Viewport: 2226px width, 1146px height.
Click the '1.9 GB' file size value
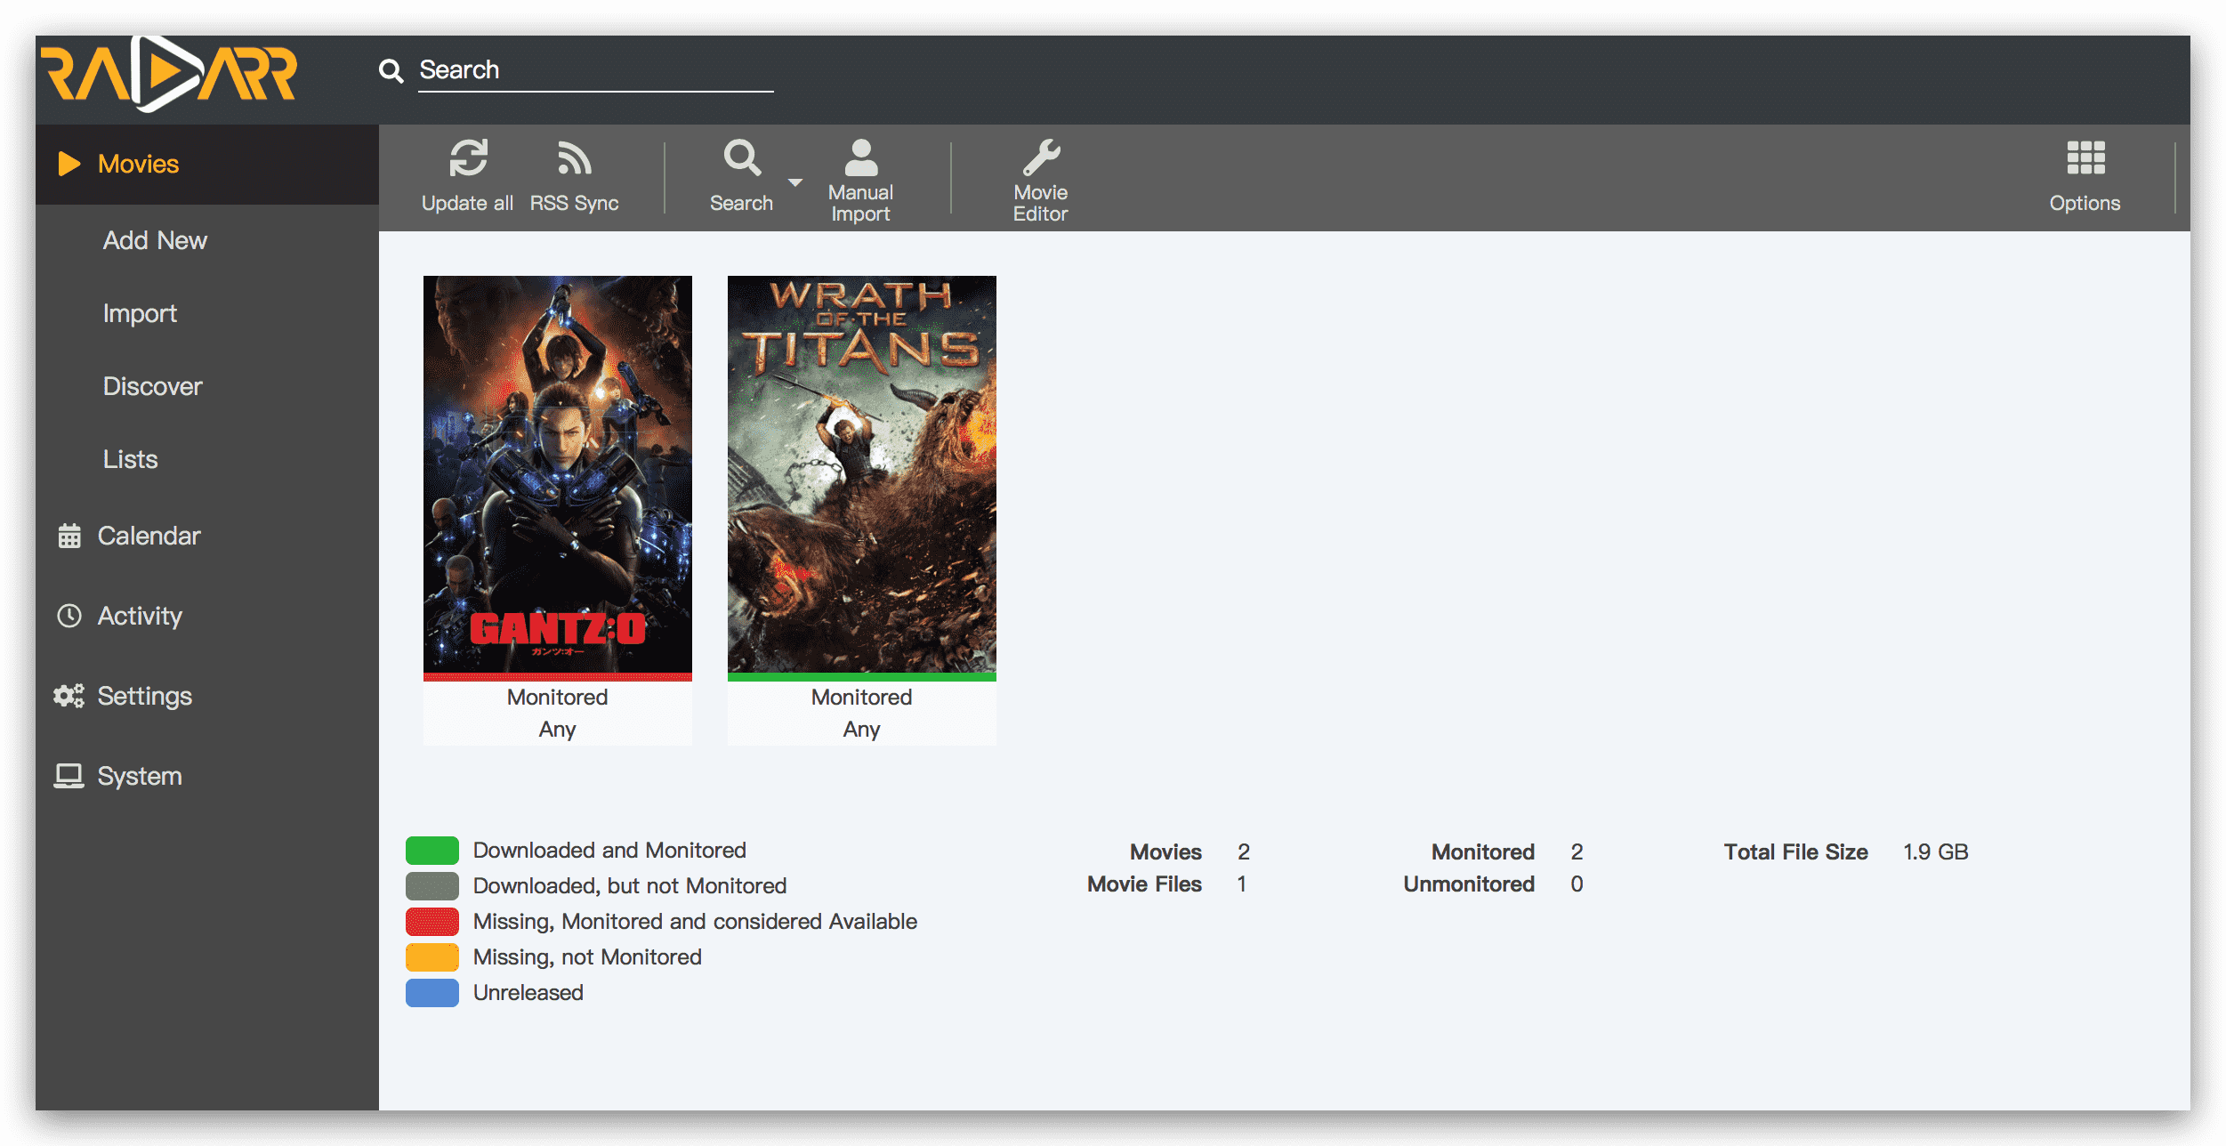[1936, 852]
